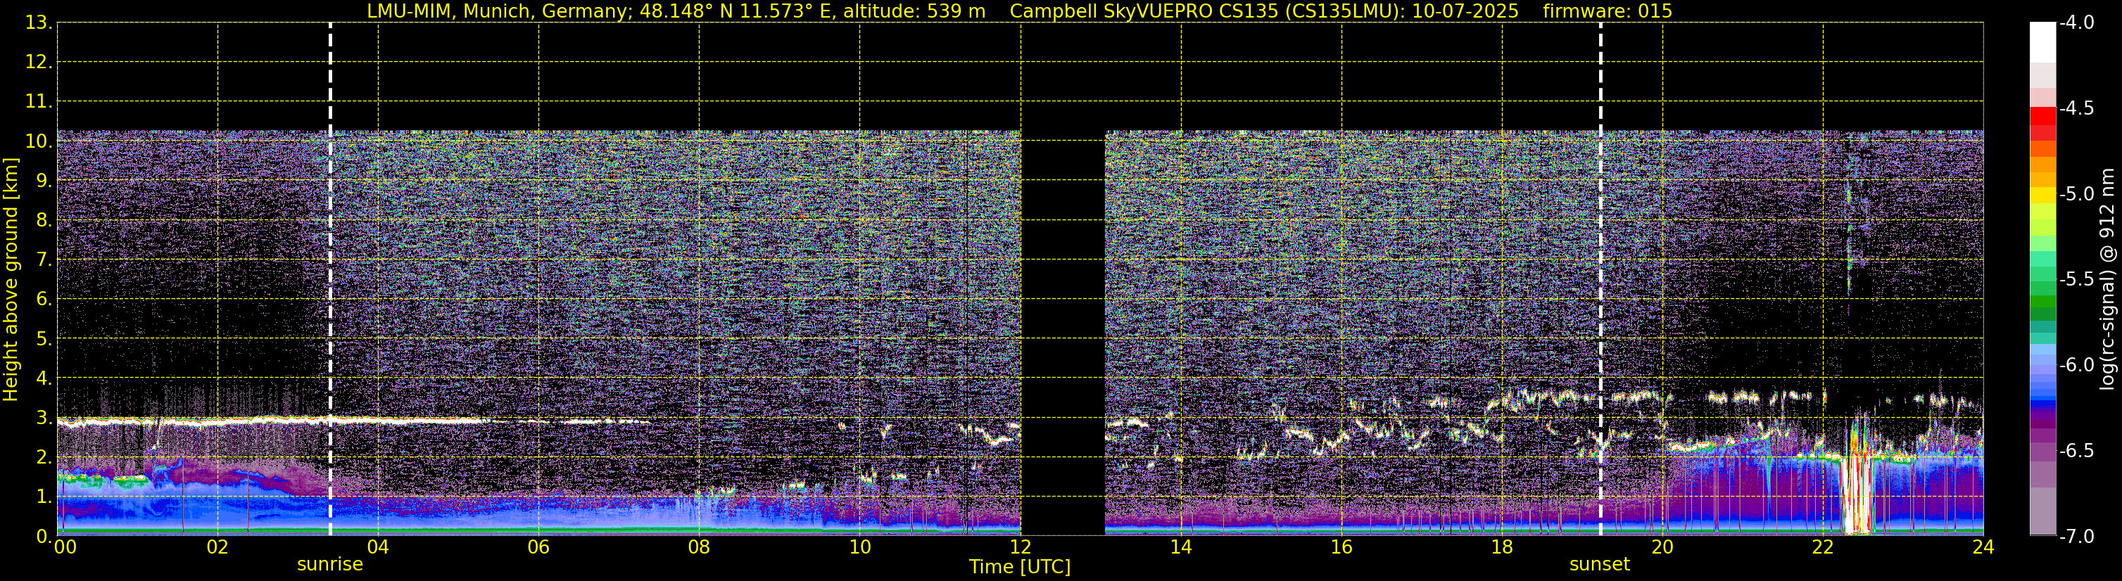Click the "12" tick label on the time axis
The width and height of the screenshot is (2122, 581).
click(x=1021, y=547)
